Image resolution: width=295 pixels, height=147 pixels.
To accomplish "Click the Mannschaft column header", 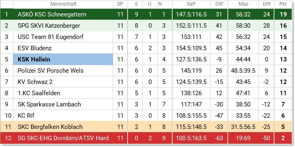I will click(x=63, y=4).
